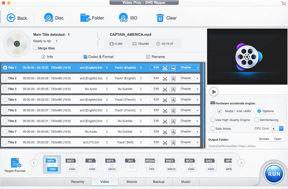The image size is (288, 189).
Task: Click scissors cut icon for Title 8
Action: pos(165,143)
